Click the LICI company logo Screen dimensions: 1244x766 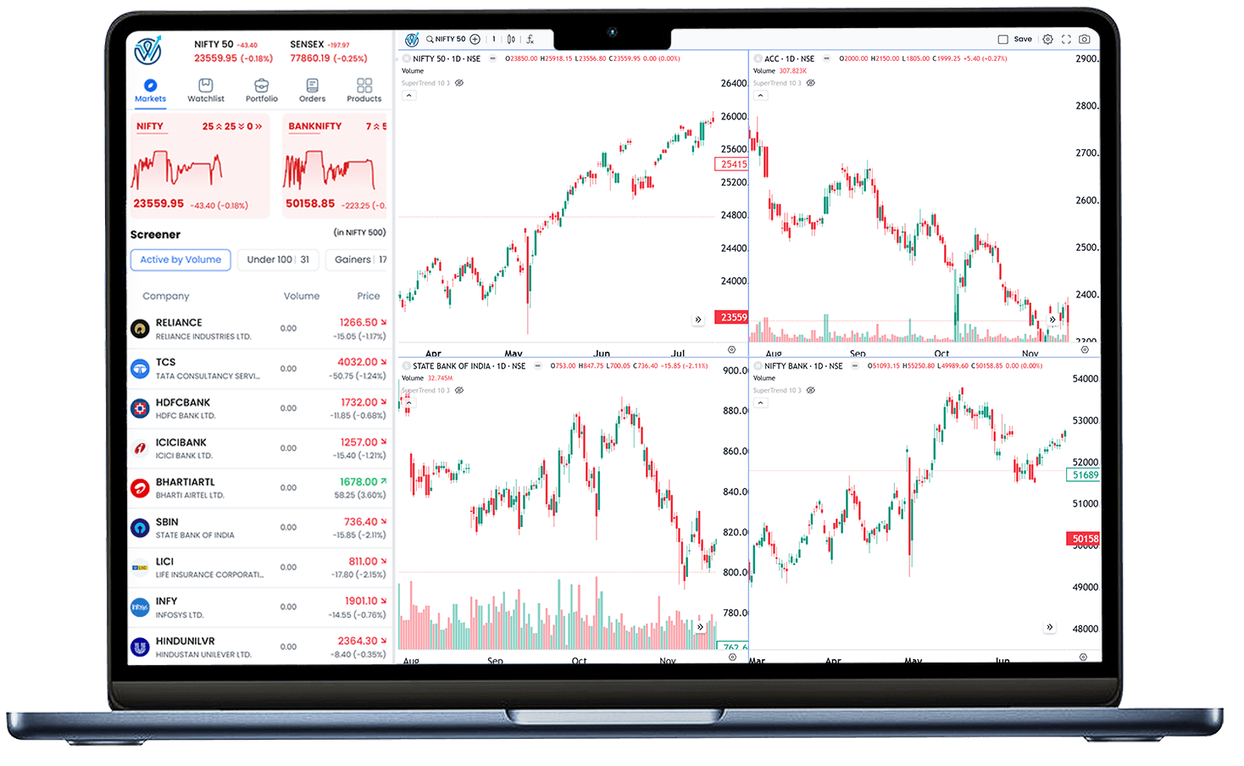click(x=140, y=568)
